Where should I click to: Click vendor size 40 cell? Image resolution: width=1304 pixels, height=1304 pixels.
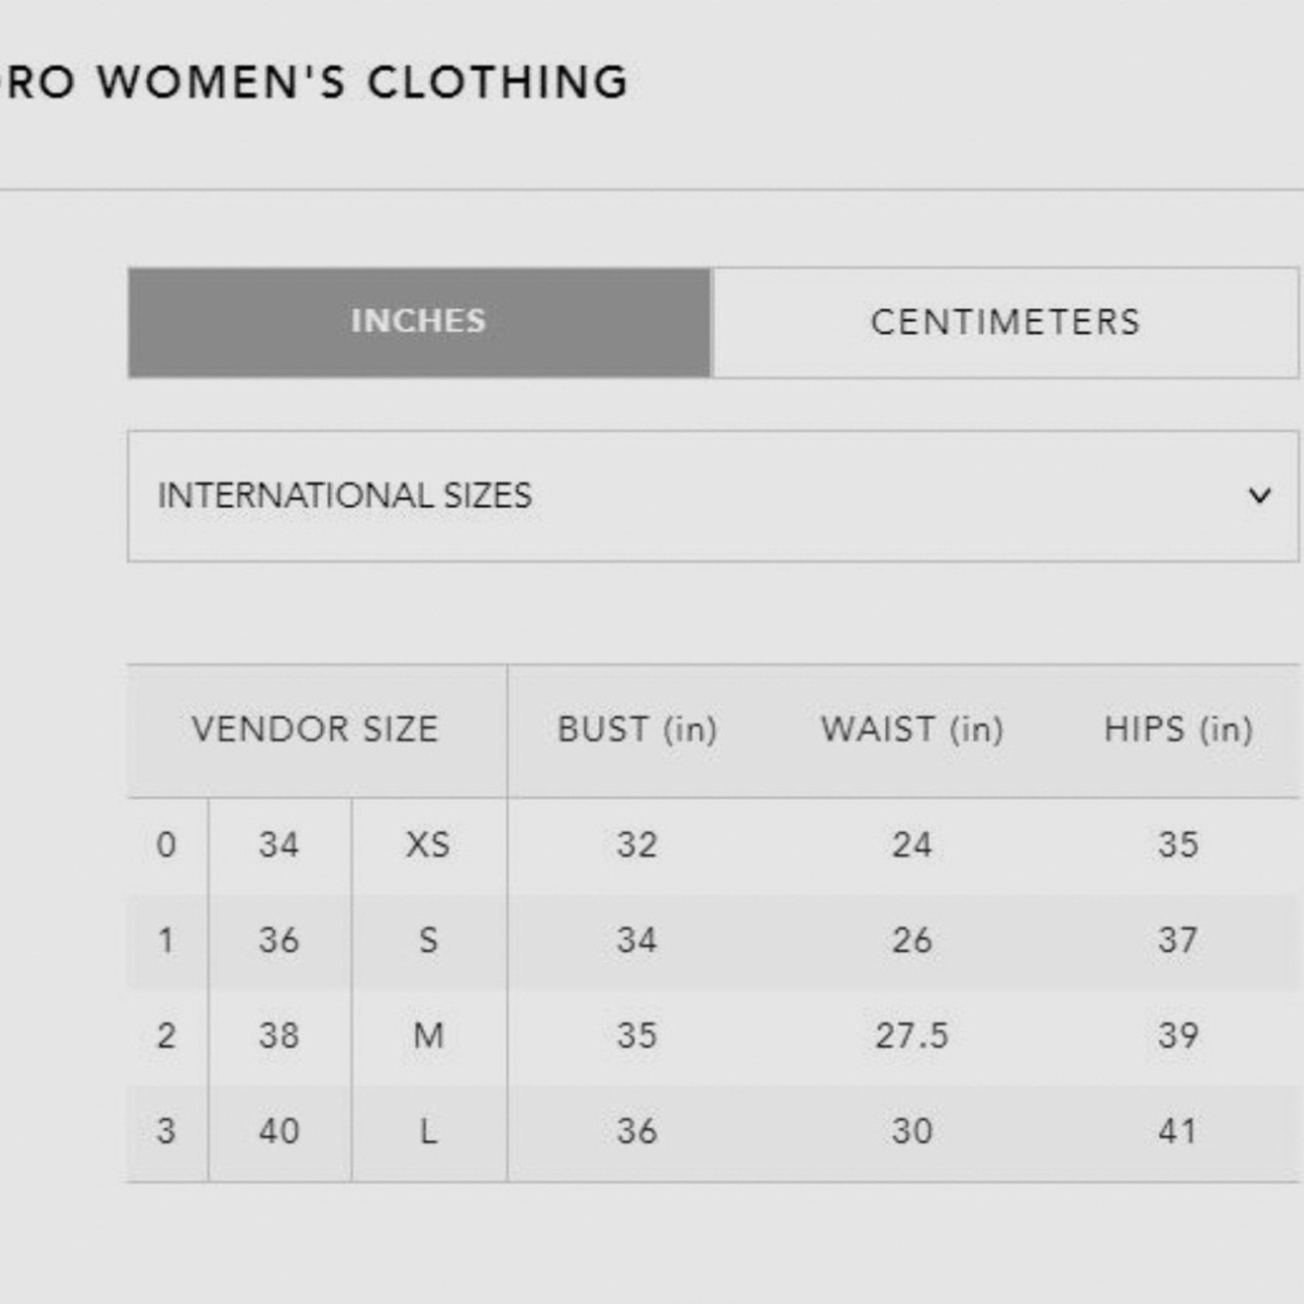[280, 1131]
